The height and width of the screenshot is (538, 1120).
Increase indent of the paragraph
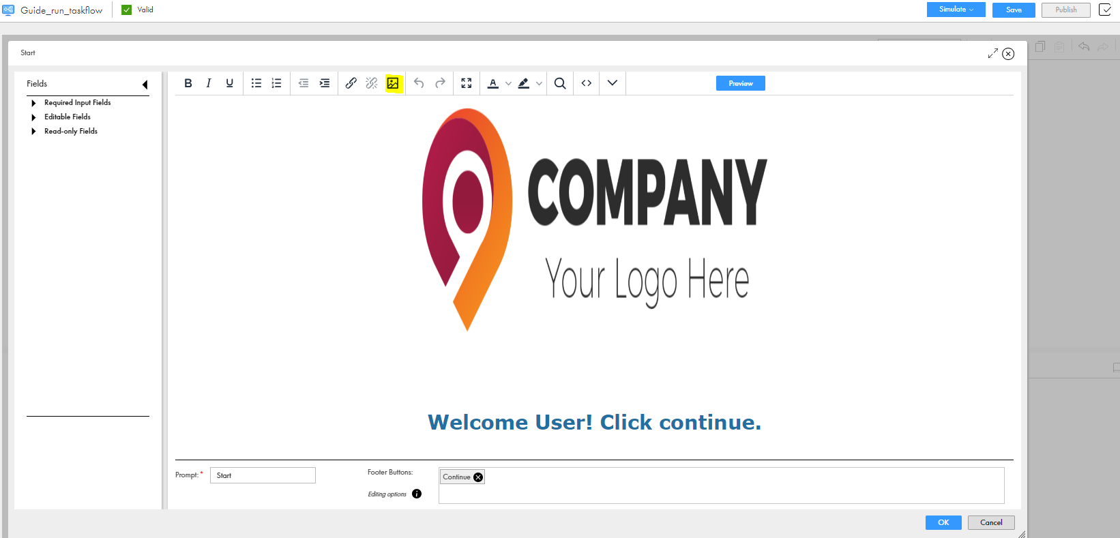[x=325, y=83]
